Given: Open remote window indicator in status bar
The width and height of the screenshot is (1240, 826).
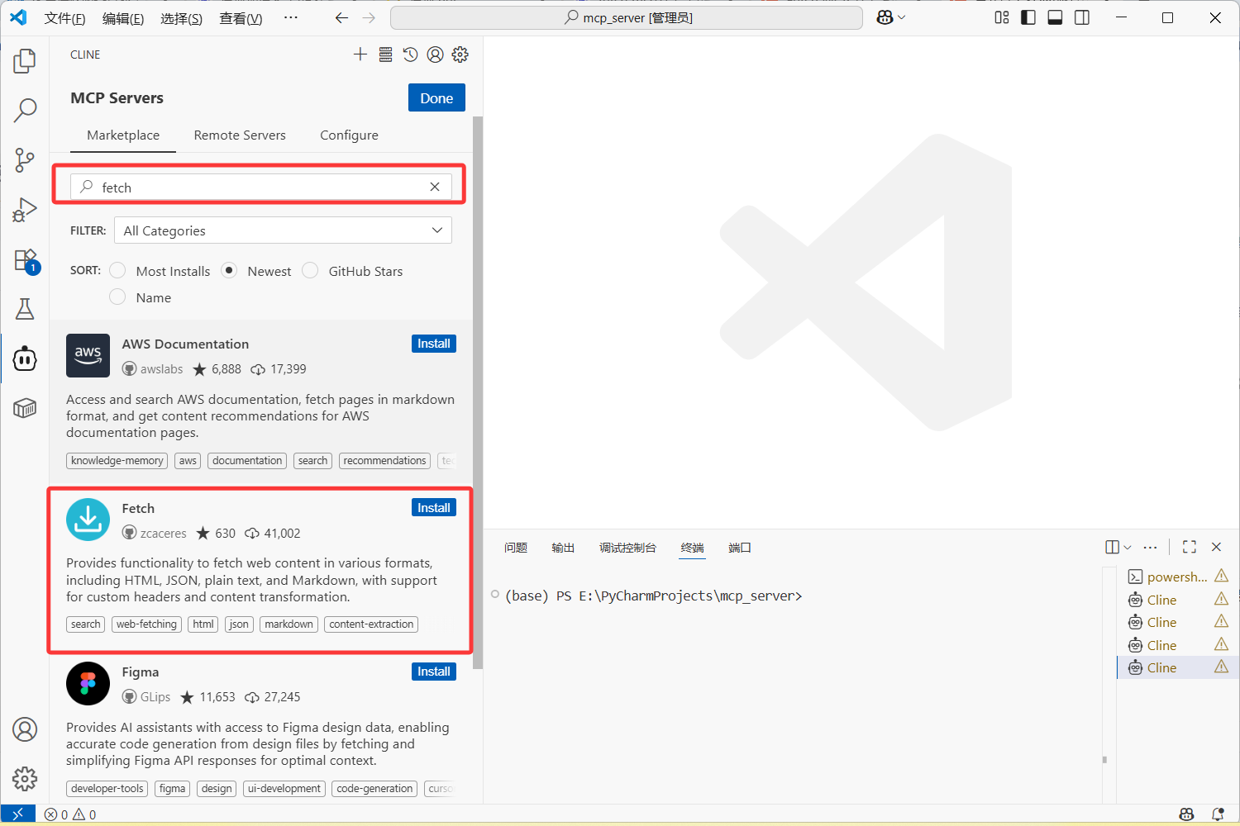Looking at the screenshot, I should tap(17, 814).
